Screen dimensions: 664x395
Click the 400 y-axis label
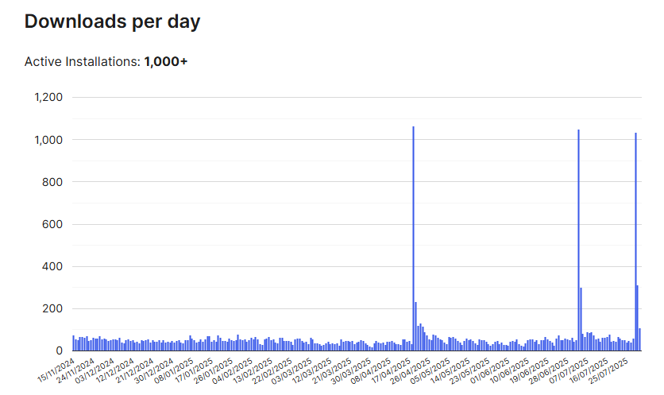tap(52, 266)
